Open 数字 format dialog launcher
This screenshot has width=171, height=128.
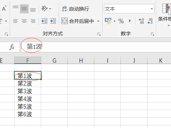tap(152, 34)
